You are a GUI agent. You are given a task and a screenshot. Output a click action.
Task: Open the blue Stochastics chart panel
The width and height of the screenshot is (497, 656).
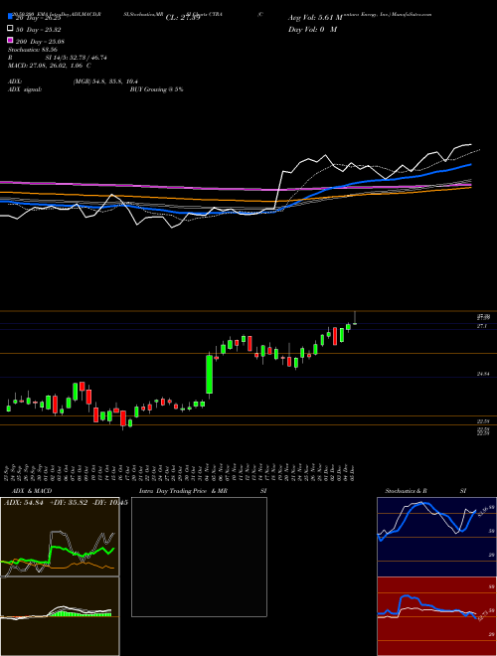436,537
